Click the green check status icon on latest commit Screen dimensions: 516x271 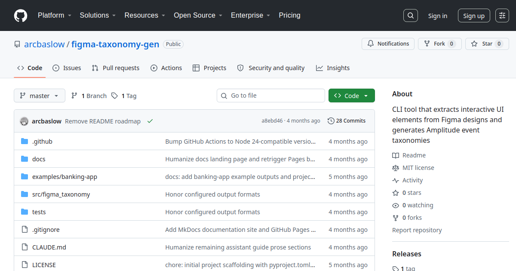(150, 121)
